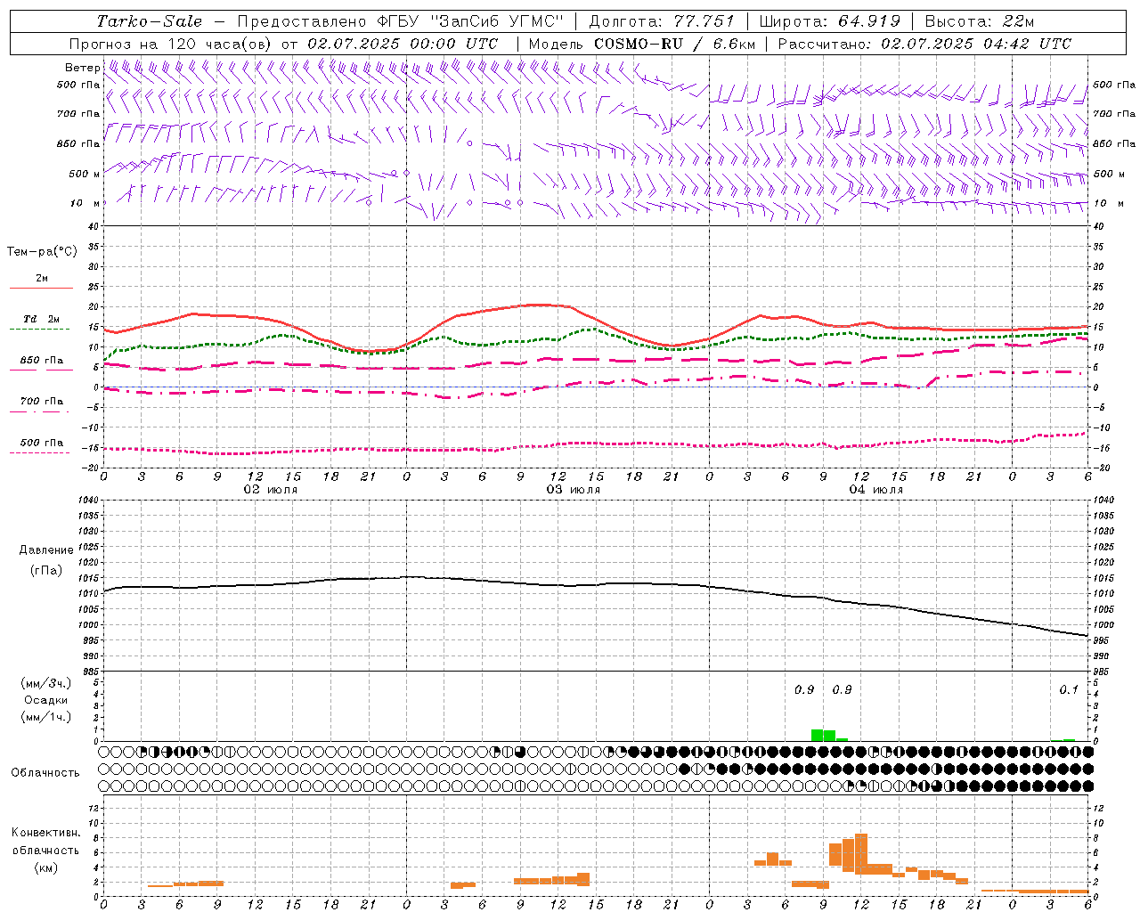Click the "02 июля" date label
Image resolution: width=1140 pixels, height=912 pixels.
[x=271, y=490]
